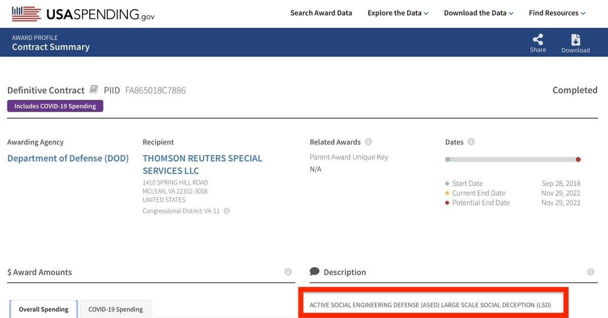Click the USAspending.gov flag logo
The image size is (608, 318).
tap(26, 14)
